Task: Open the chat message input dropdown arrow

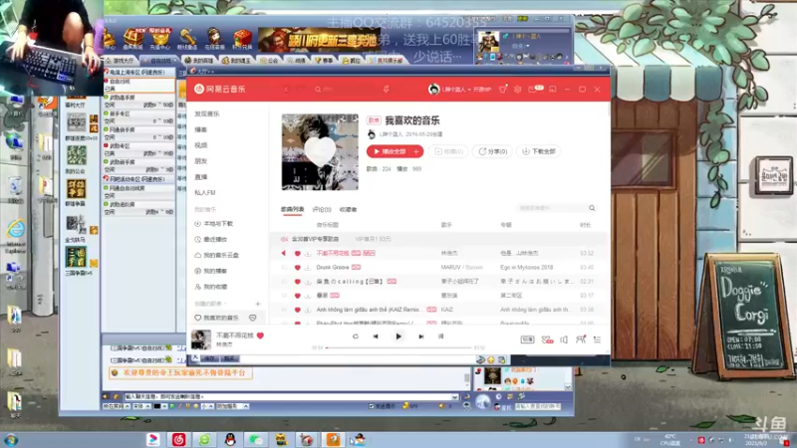Action: tap(454, 396)
